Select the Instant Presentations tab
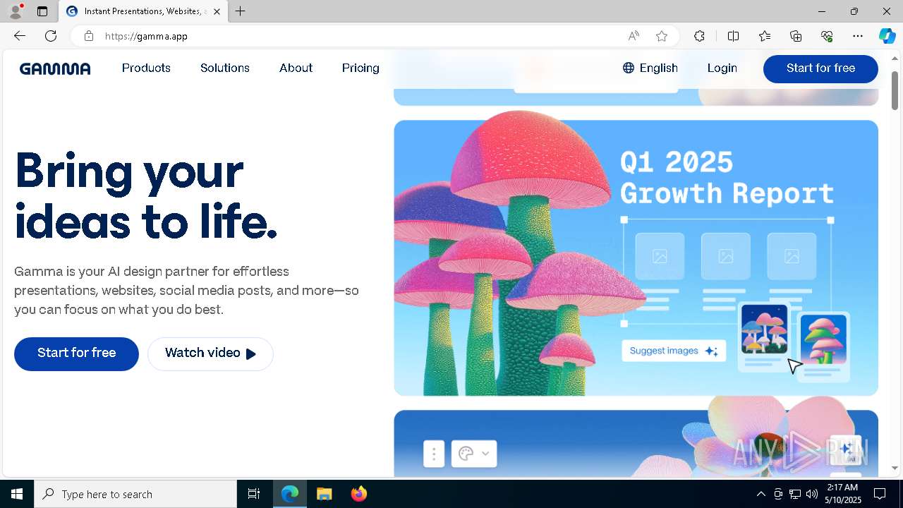Image resolution: width=903 pixels, height=508 pixels. (x=143, y=11)
